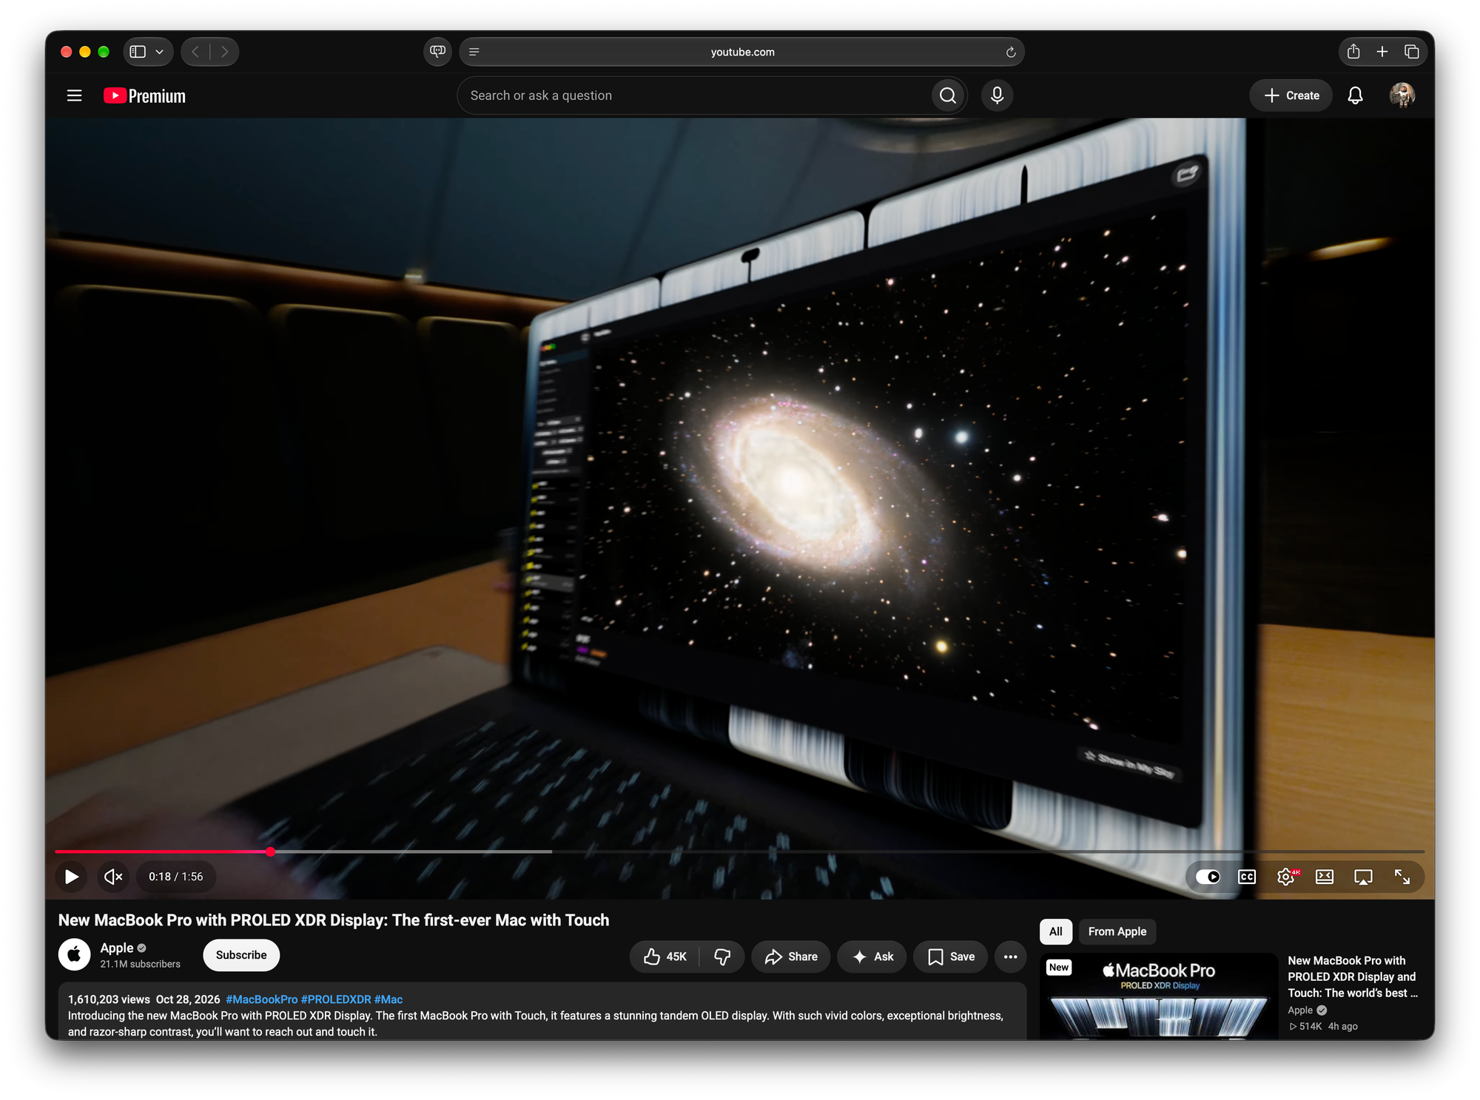Open the YouTube hamburger guide menu
The width and height of the screenshot is (1480, 1100).
[x=74, y=95]
